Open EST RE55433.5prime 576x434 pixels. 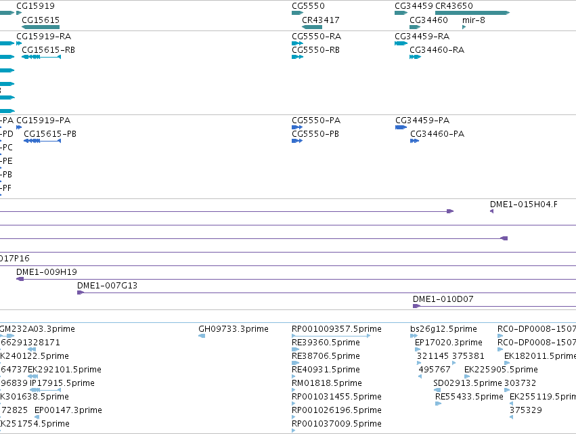coord(469,397)
